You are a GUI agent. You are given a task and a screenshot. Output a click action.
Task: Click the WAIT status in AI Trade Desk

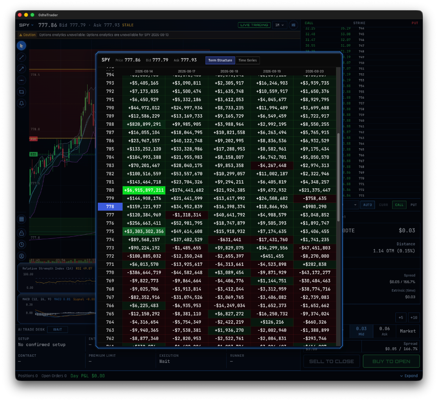click(58, 330)
